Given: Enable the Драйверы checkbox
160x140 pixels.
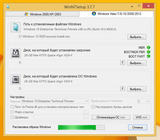Looking at the screenshot, I should [12, 117].
